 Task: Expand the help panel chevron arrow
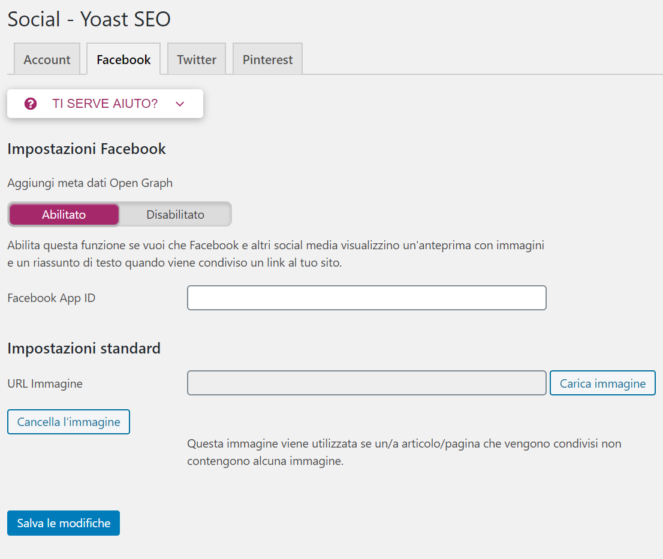click(180, 104)
